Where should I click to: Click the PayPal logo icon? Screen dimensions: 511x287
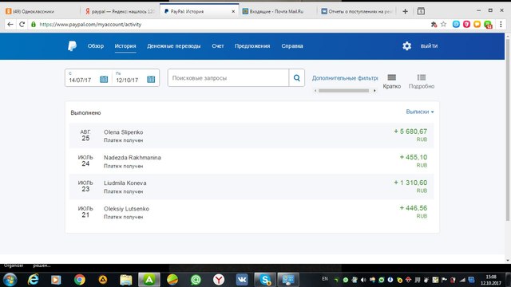(x=72, y=46)
